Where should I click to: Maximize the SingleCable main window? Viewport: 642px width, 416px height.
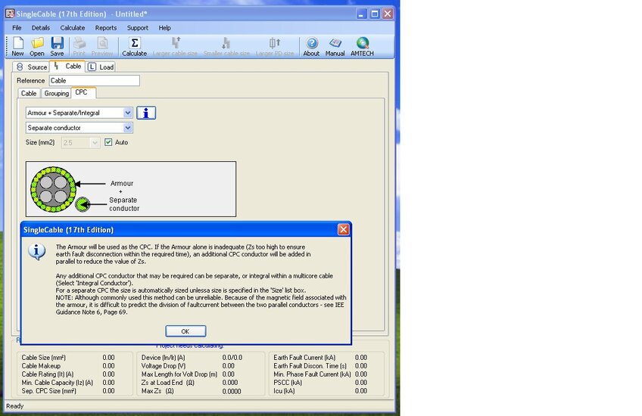click(x=374, y=14)
